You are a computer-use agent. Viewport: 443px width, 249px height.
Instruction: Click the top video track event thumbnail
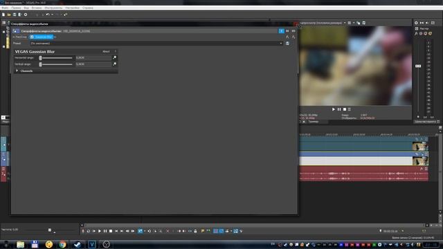(420, 146)
